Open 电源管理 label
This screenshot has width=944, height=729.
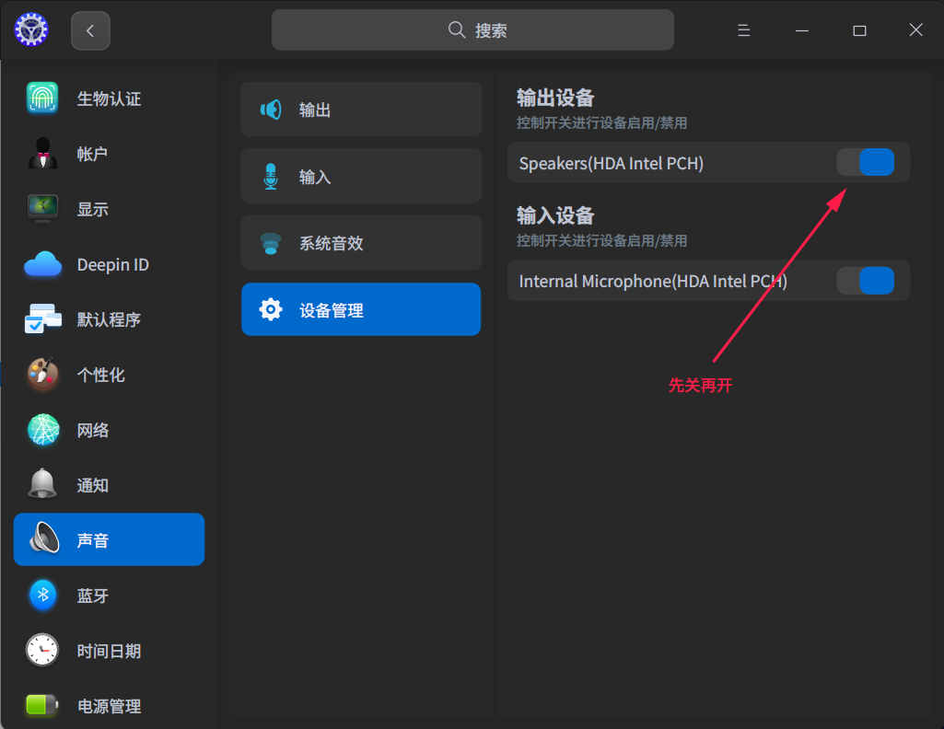109,706
